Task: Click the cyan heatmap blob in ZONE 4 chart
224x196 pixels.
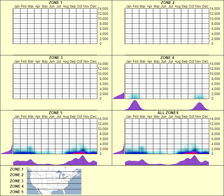Action: tap(135, 96)
